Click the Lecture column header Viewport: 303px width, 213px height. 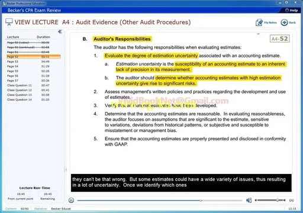[x=13, y=37]
